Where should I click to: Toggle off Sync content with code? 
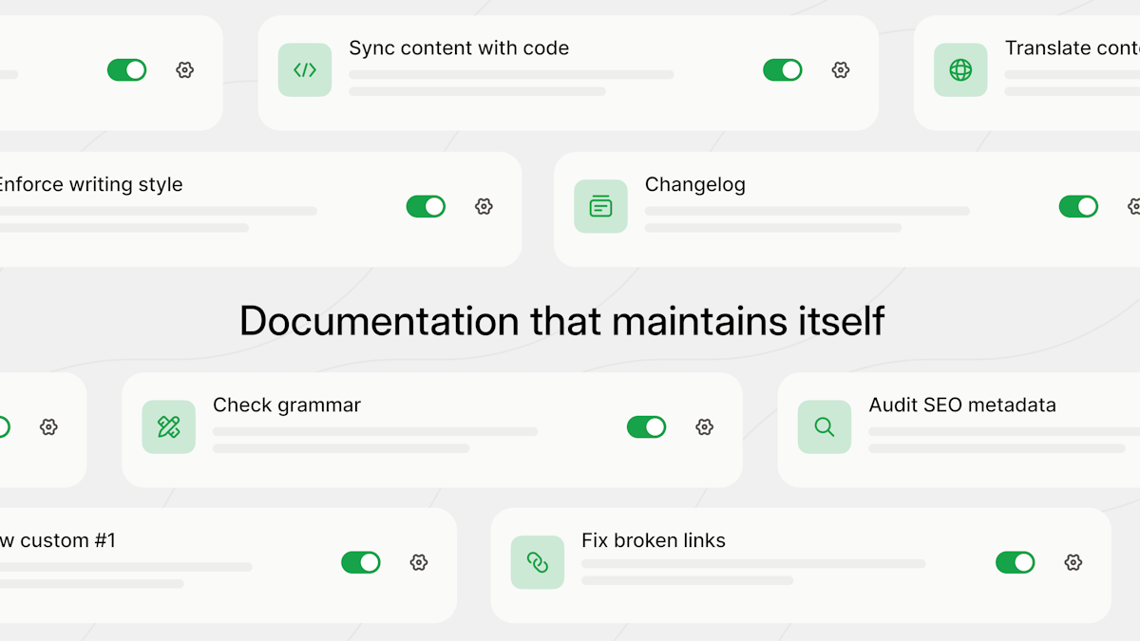[783, 69]
